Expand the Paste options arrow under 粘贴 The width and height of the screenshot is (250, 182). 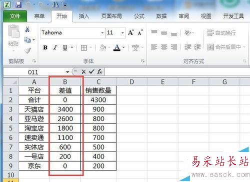tap(13, 50)
